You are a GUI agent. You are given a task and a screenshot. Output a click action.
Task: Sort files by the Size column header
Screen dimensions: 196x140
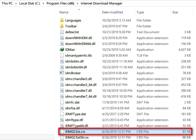[x=175, y=12]
